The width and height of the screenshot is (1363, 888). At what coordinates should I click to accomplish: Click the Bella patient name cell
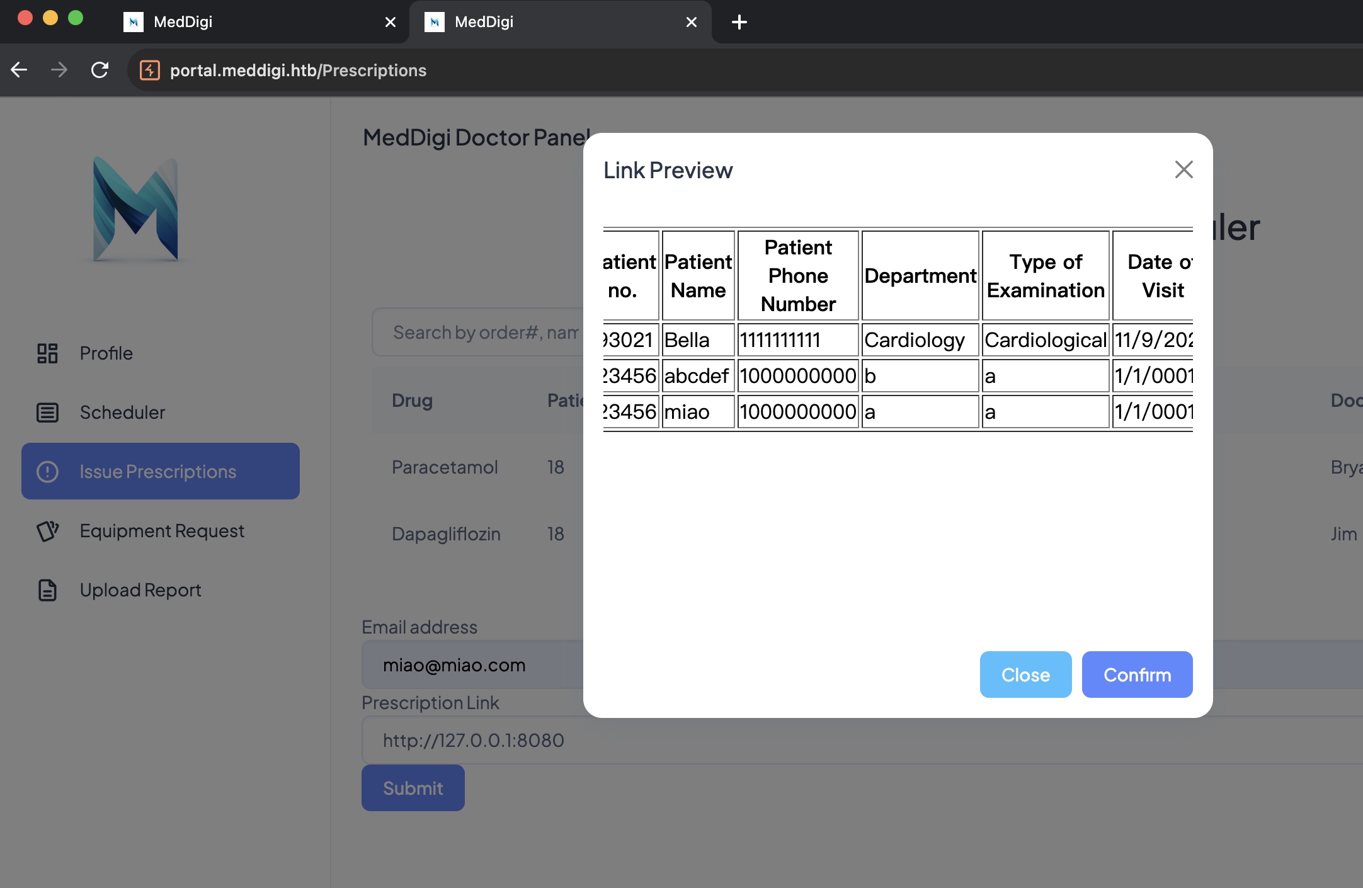pyautogui.click(x=697, y=340)
